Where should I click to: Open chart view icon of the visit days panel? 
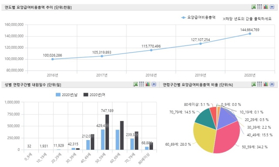pos(148,84)
